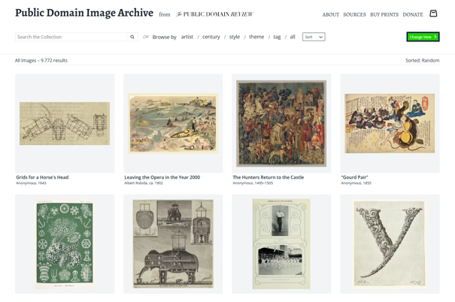The height and width of the screenshot is (302, 455).
Task: Browse by style
Action: coord(235,37)
